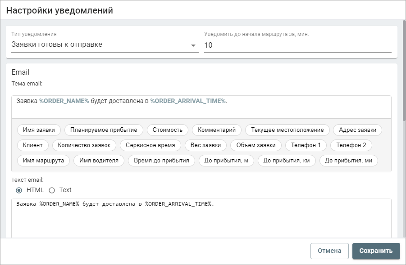Insert the Имя заявки tag
Image resolution: width=406 pixels, height=265 pixels.
click(x=39, y=130)
